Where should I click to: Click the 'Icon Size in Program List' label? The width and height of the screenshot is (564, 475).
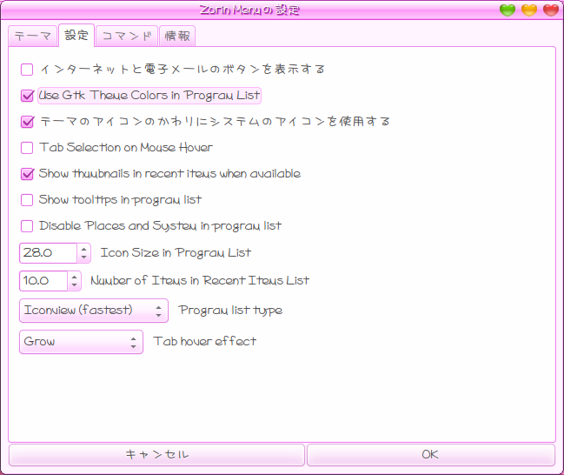pos(176,253)
